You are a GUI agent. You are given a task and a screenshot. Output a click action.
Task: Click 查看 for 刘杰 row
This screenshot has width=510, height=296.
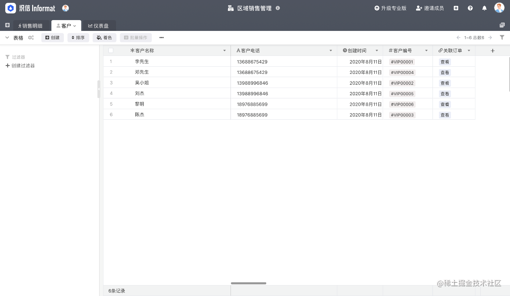445,94
